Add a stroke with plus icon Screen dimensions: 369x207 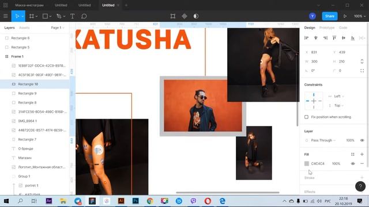[x=362, y=178]
